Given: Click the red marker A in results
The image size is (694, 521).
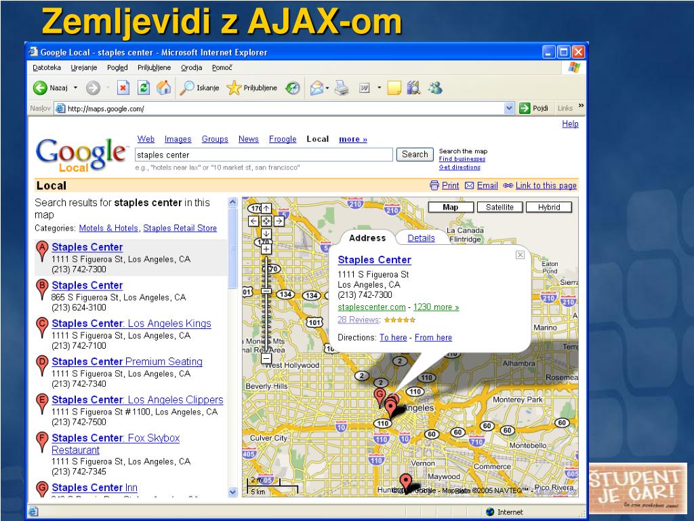Looking at the screenshot, I should click(x=42, y=251).
